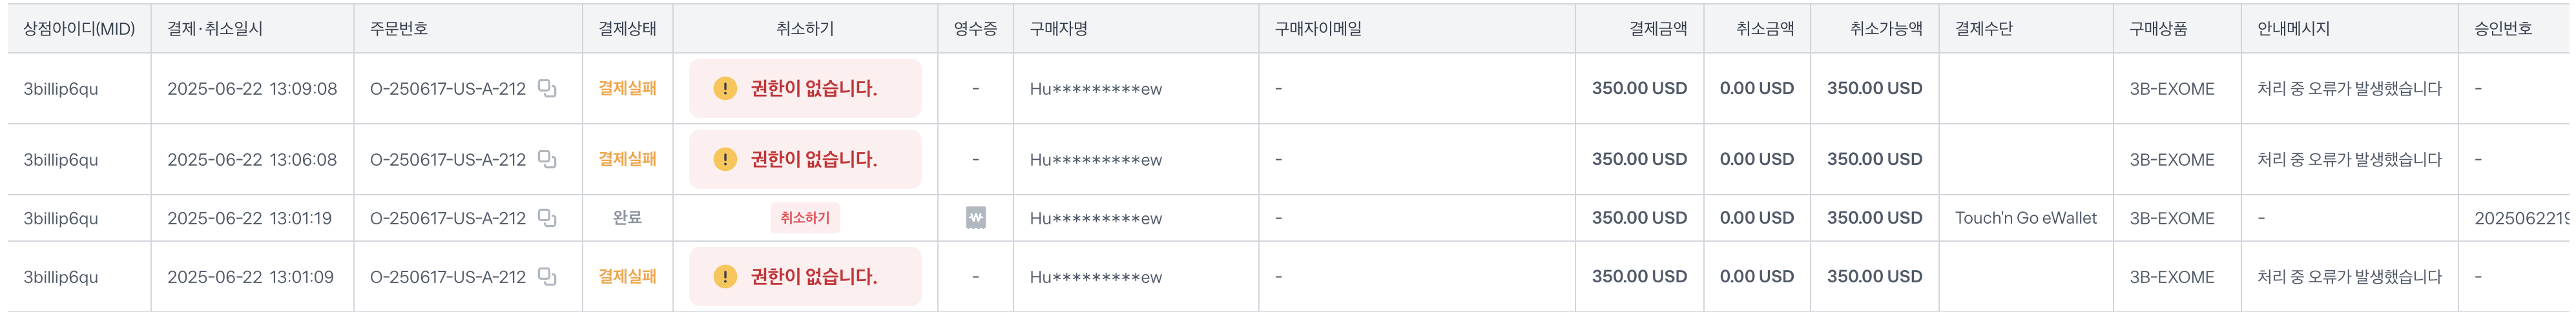Copy order number for 13:01:19 transaction

(x=547, y=217)
